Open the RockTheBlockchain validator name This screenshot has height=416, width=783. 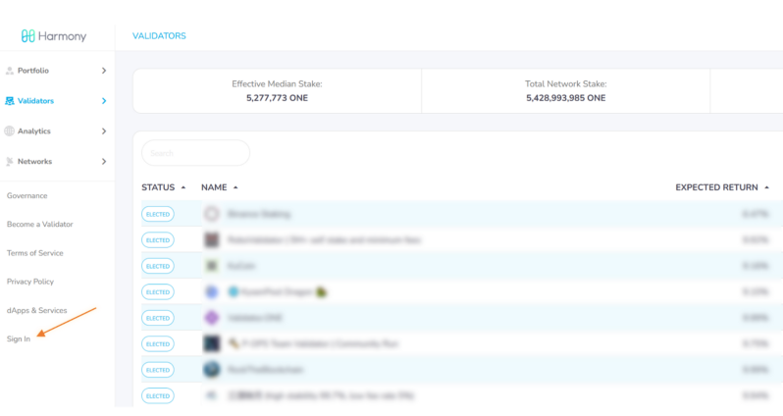pos(265,370)
